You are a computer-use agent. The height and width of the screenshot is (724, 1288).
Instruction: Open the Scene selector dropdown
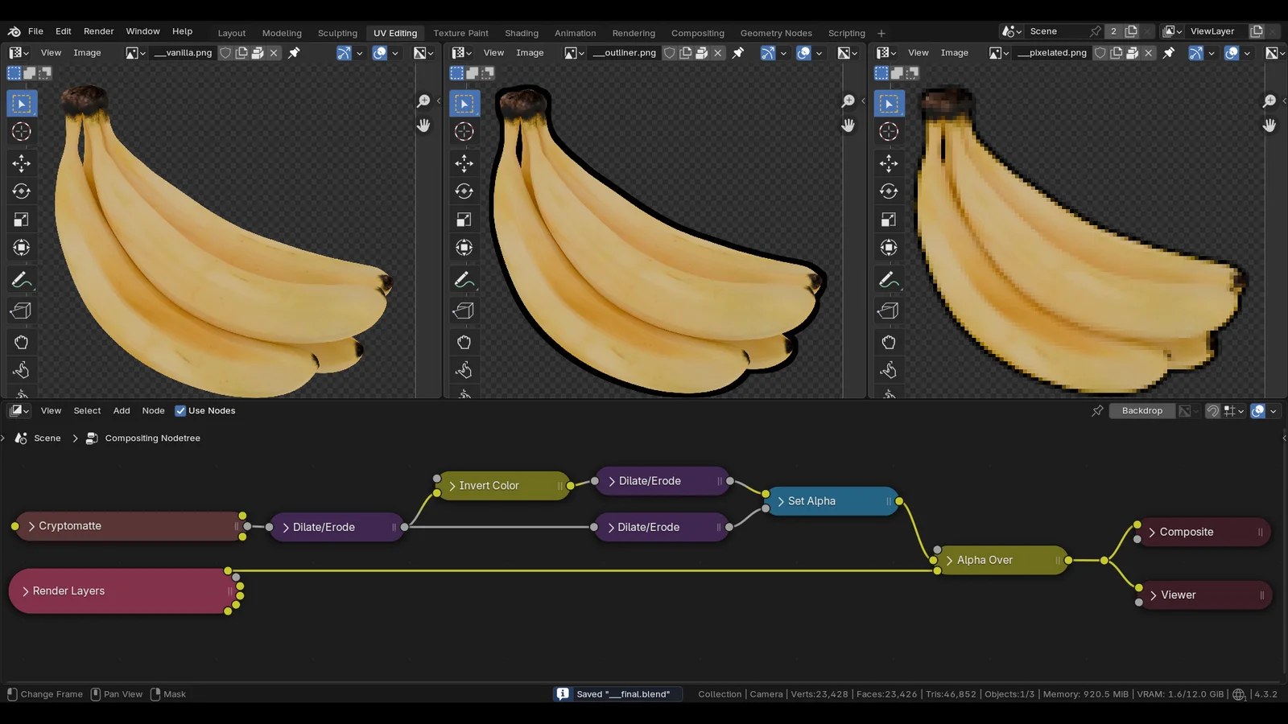(x=1012, y=31)
